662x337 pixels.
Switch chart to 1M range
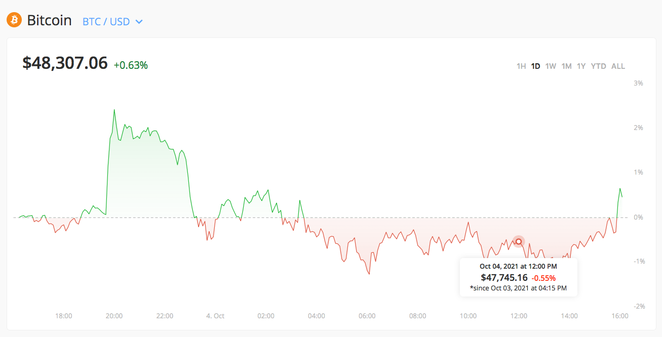566,66
